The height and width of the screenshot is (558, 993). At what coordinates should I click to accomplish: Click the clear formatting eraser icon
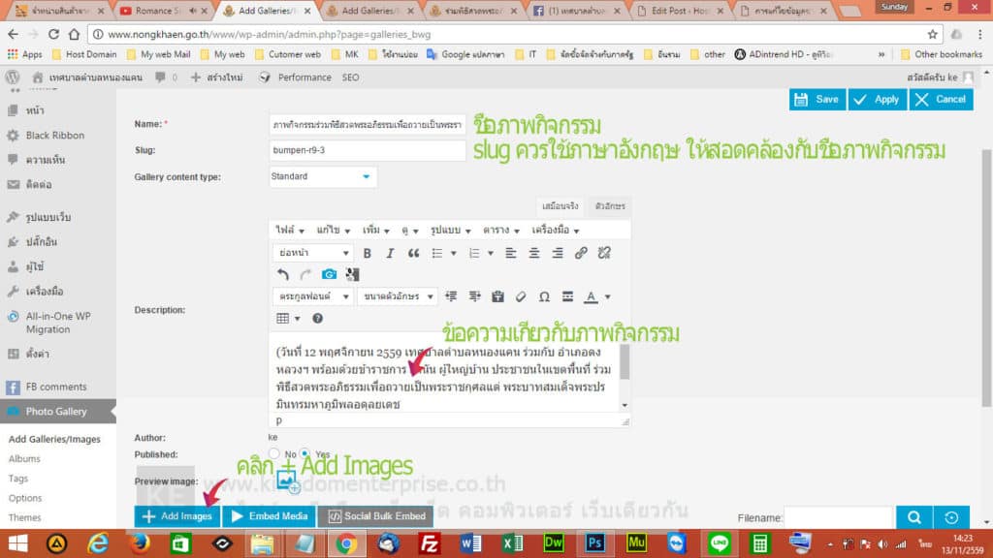click(x=521, y=297)
